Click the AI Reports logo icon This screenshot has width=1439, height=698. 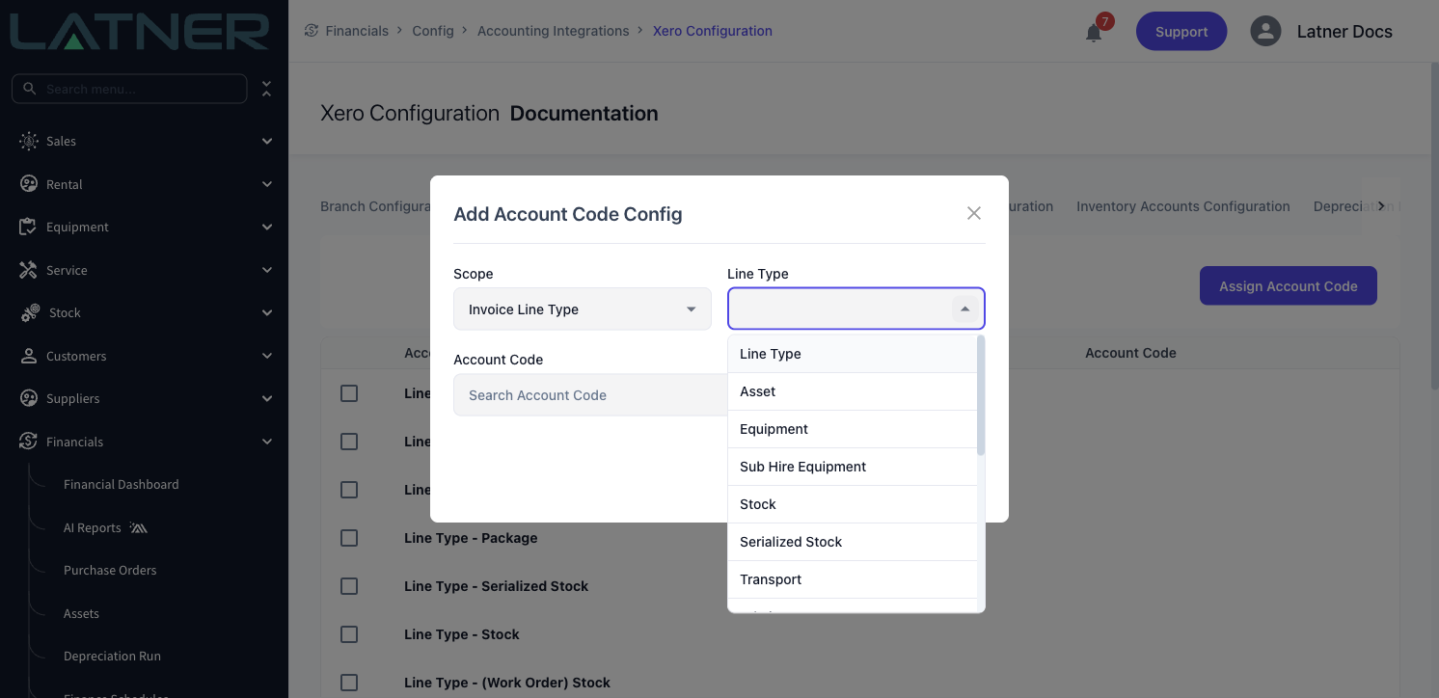click(139, 527)
